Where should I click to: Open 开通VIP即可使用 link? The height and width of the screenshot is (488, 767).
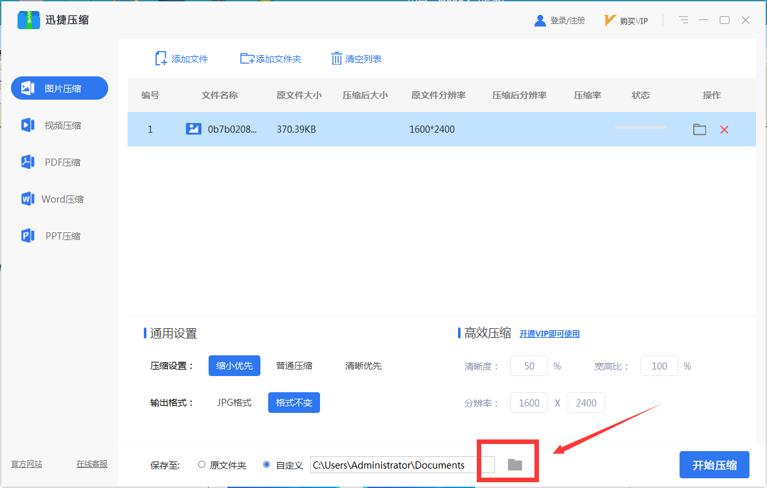[x=549, y=333]
